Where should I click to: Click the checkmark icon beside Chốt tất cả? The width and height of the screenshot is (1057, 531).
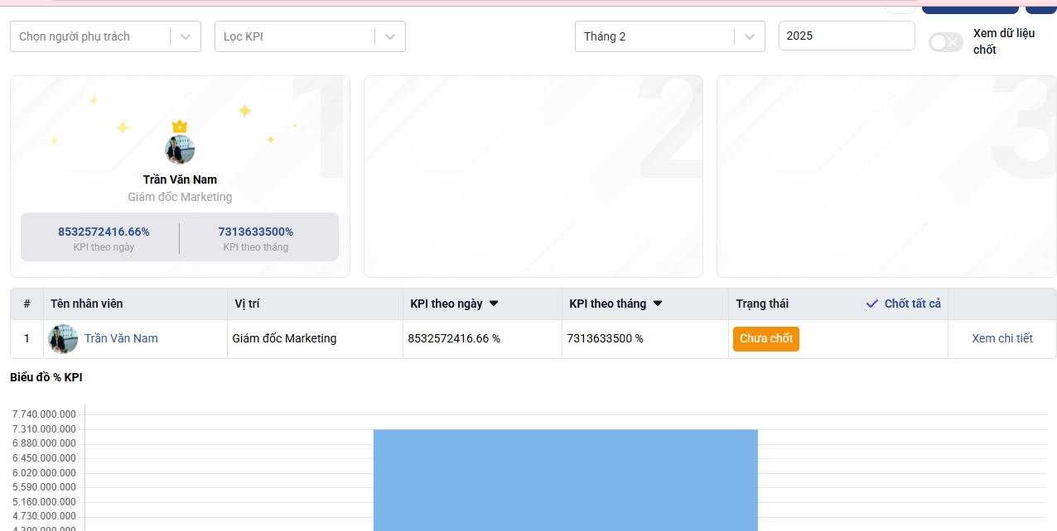click(x=871, y=304)
